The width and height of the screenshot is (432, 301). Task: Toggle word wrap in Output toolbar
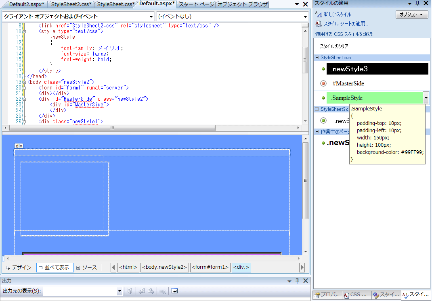(x=174, y=291)
